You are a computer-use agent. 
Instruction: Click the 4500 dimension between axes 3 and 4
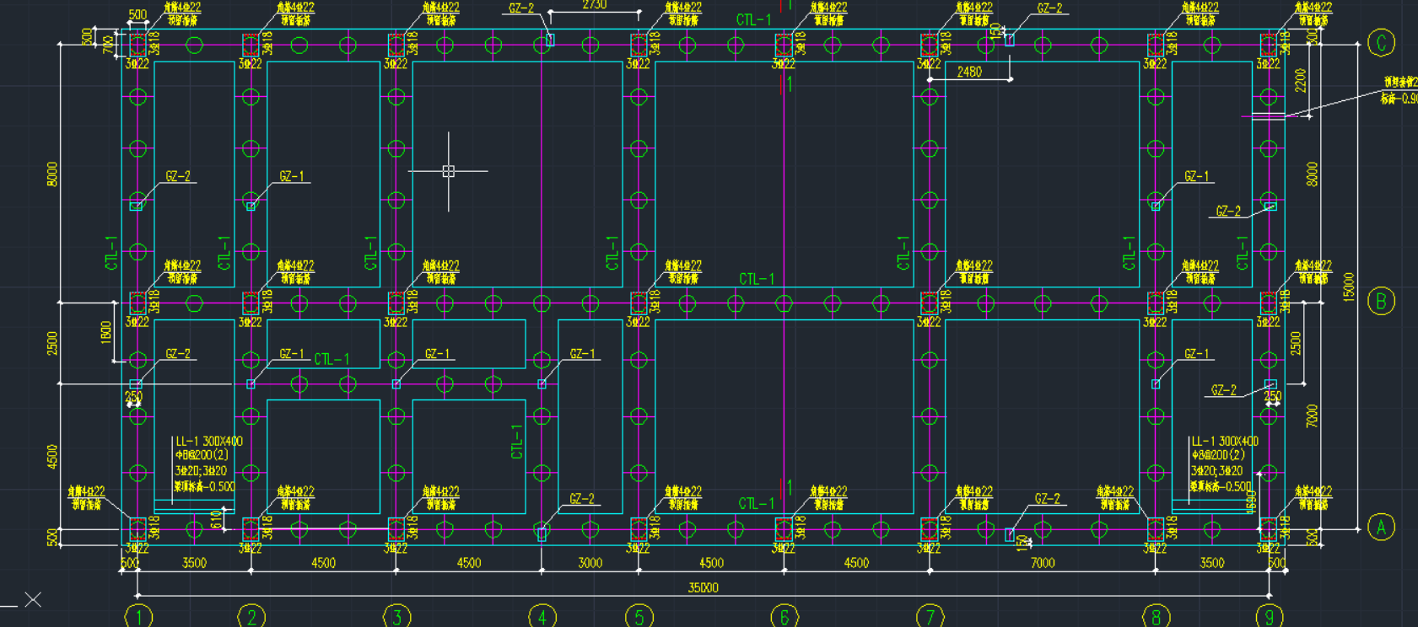click(469, 563)
